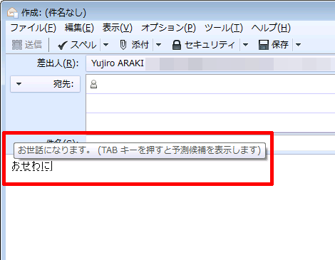Click the third empty recipient row
This screenshot has width=335, height=260.
pyautogui.click(x=210, y=123)
